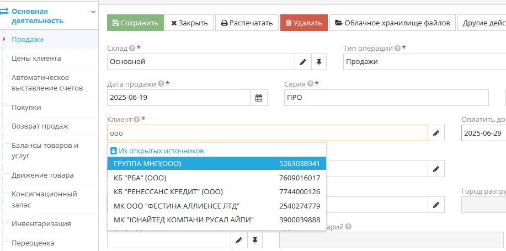This screenshot has height=251, width=506.
Task: Click the Распечатать print button
Action: pos(246,23)
